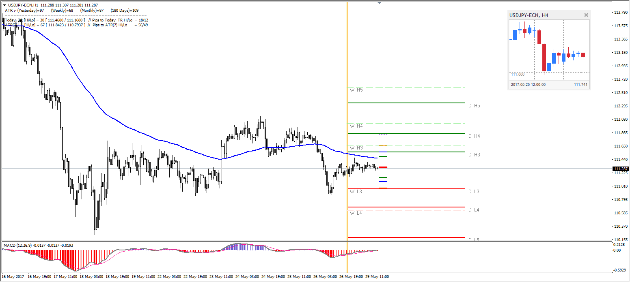630x282 pixels.
Task: Click the 111.650 price scale value
Action: (x=621, y=146)
